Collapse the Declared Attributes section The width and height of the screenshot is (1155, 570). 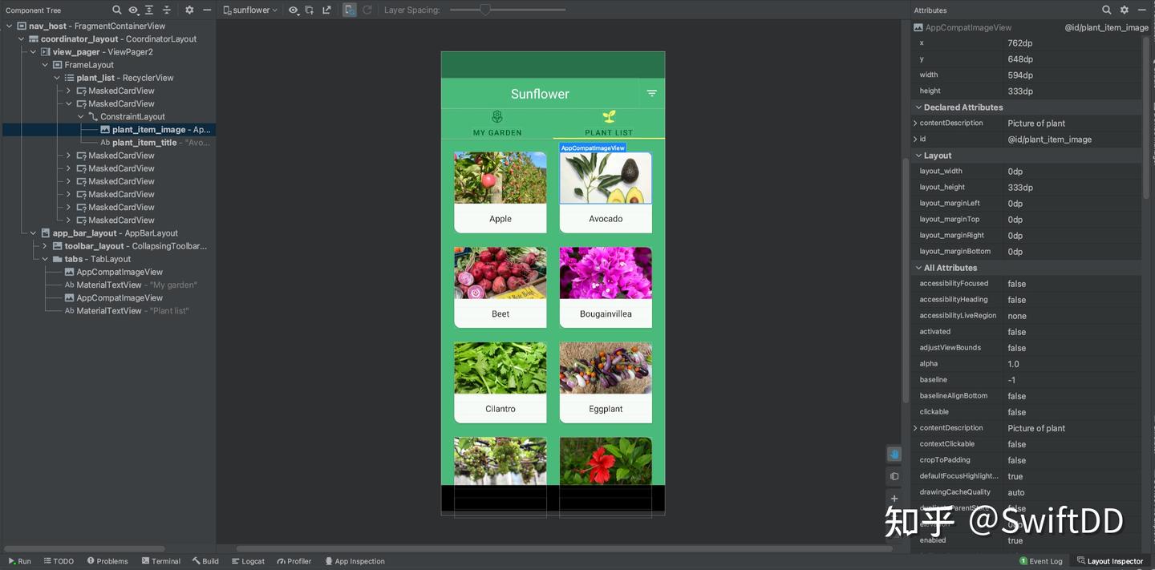point(918,107)
